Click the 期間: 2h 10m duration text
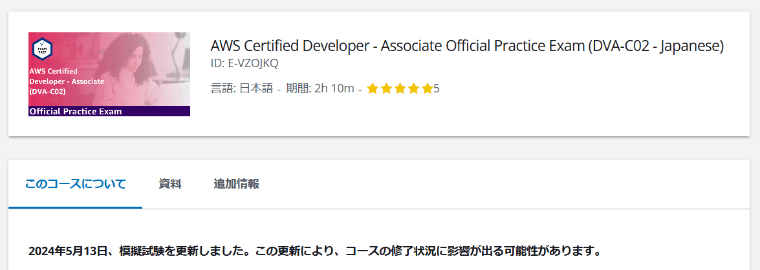This screenshot has height=270, width=760. 320,88
